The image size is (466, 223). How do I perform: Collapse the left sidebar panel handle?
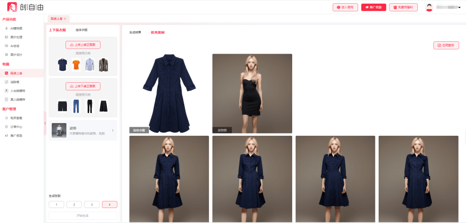pos(45,123)
